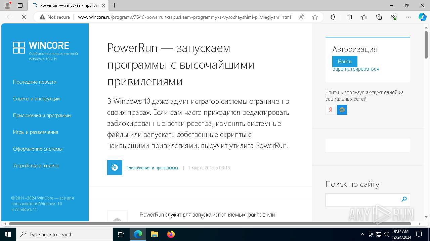Viewport: 430px width, 241px height.
Task: Open the taskbar clock and date
Action: 401,234
